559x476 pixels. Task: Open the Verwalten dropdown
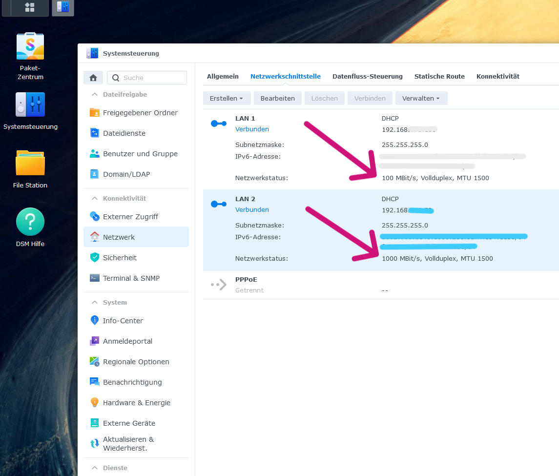421,98
